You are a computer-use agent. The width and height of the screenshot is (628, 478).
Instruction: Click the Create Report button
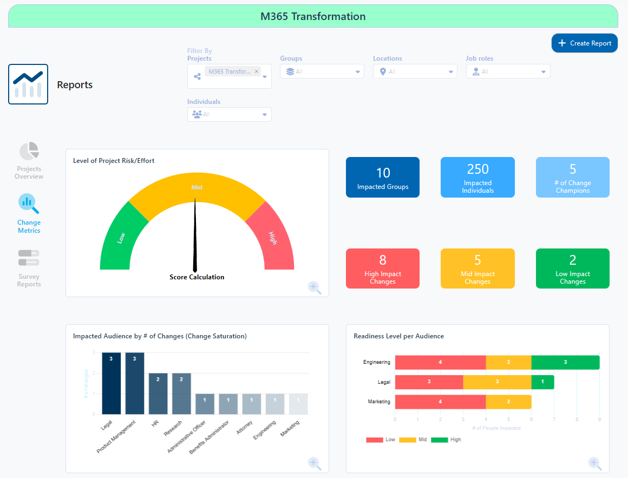[584, 43]
